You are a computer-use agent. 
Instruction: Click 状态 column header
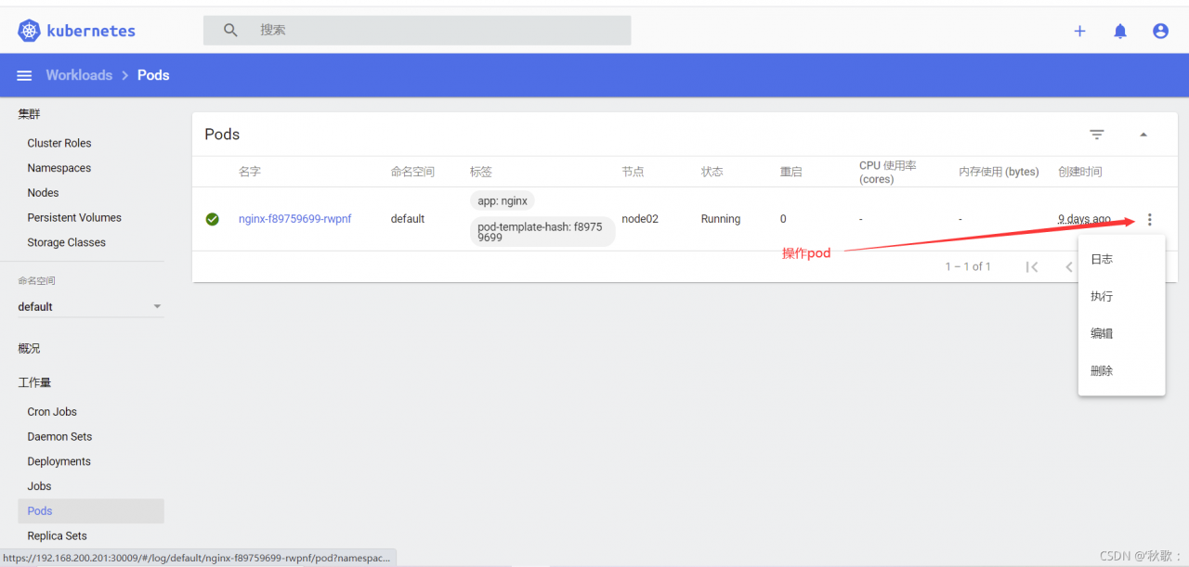click(712, 172)
